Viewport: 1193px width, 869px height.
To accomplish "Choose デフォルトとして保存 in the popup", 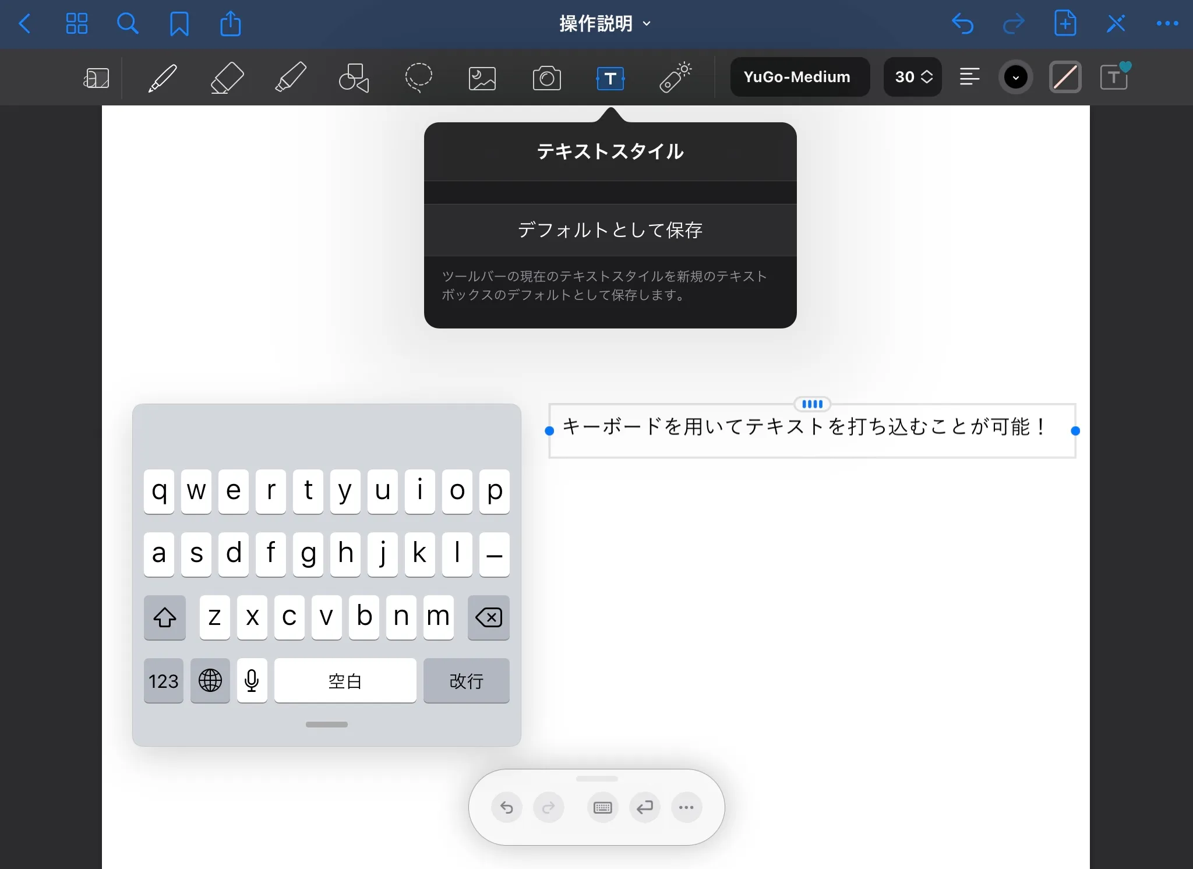I will pyautogui.click(x=610, y=230).
